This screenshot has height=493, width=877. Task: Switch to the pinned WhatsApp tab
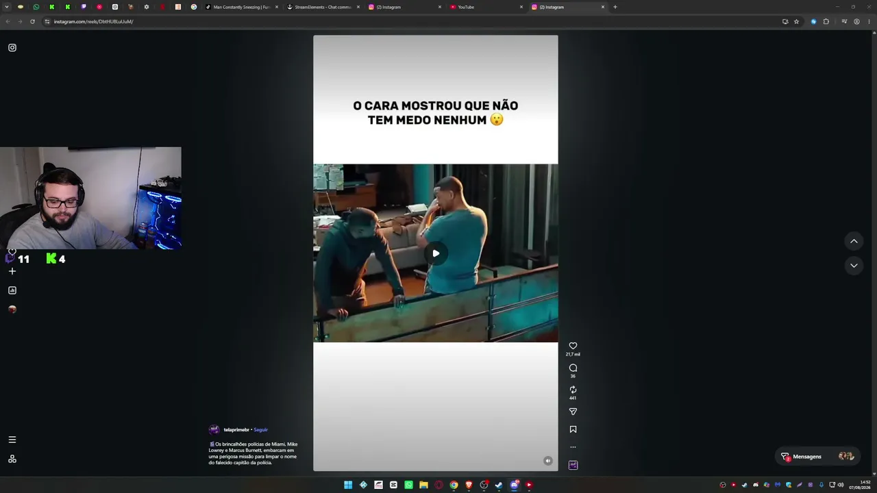36,7
